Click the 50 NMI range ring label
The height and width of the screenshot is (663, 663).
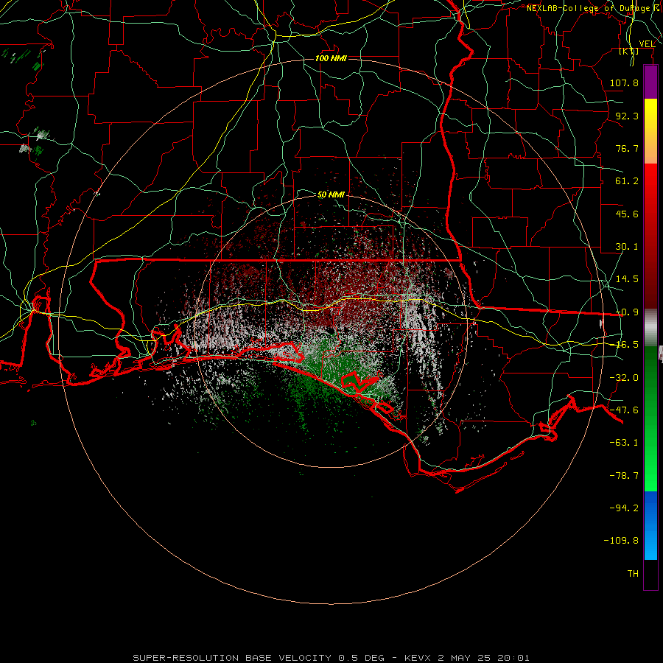[x=331, y=195]
